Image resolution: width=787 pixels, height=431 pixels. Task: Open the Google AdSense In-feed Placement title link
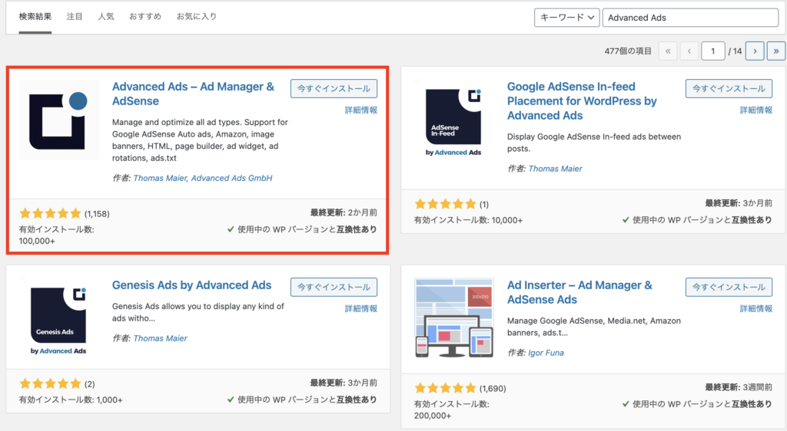582,101
